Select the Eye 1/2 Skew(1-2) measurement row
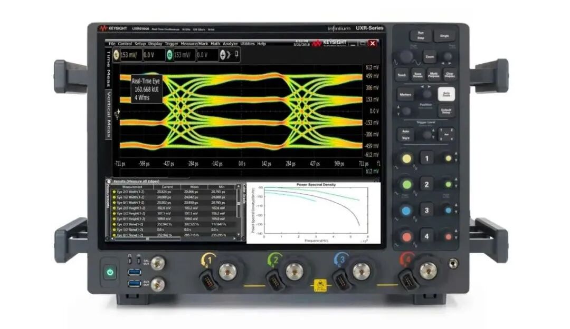Image resolution: width=570 pixels, height=329 pixels. 175,230
